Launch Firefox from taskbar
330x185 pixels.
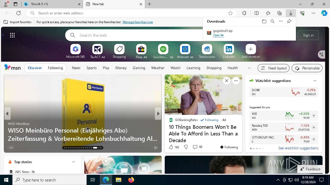(x=131, y=180)
